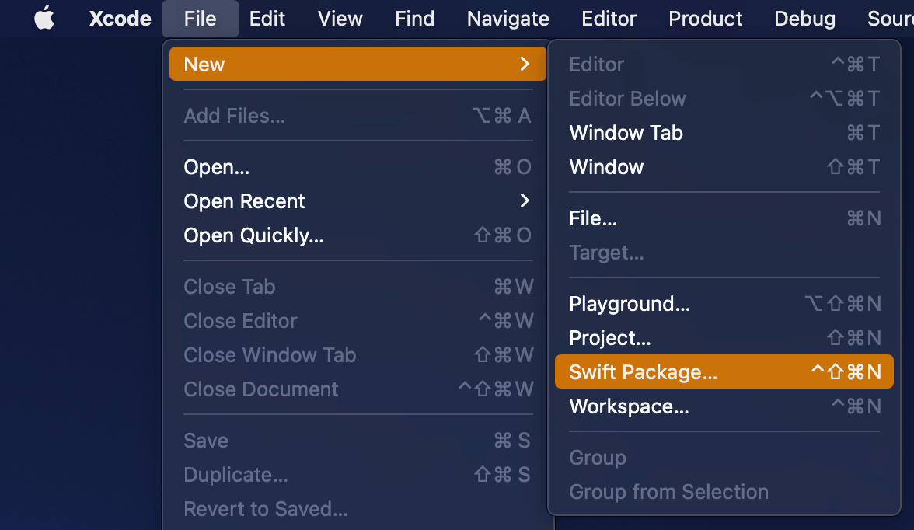914x530 pixels.
Task: Open the Product menu
Action: point(705,19)
